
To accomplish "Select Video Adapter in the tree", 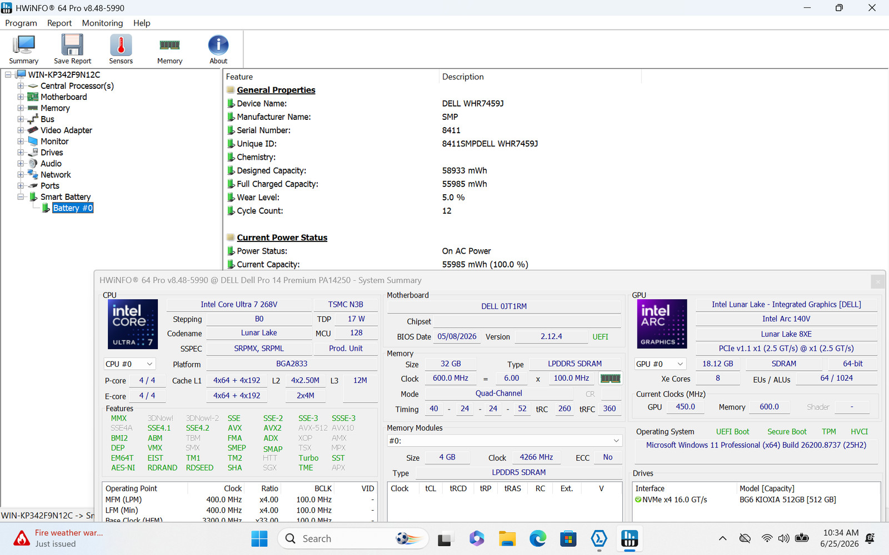I will [66, 130].
